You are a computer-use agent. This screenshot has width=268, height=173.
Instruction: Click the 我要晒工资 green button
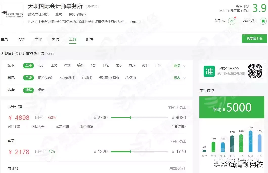[x=254, y=39]
